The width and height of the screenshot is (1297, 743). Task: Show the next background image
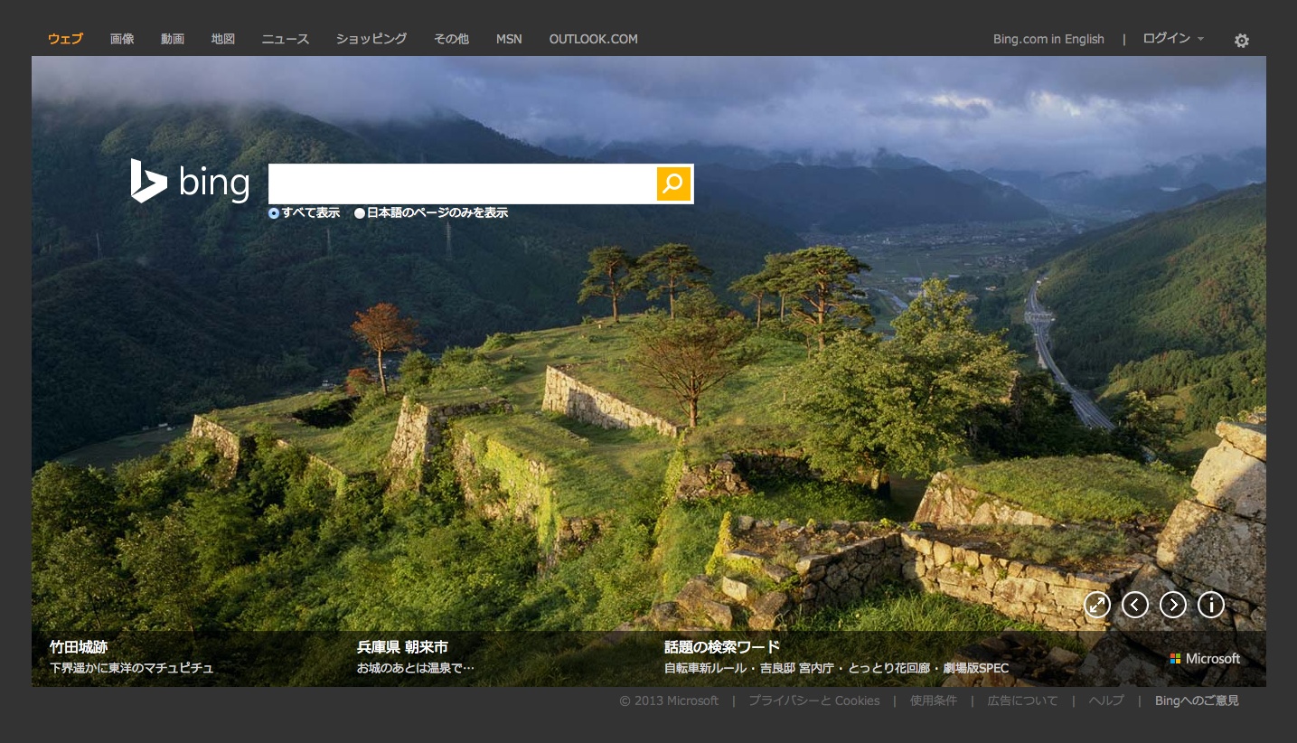[x=1173, y=605]
